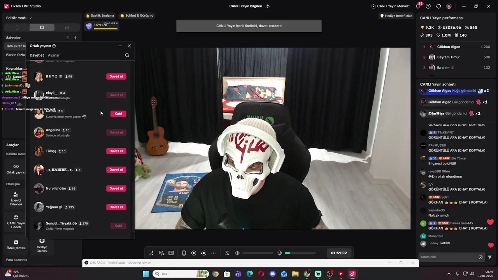This screenshot has height=280, width=498.
Task: Select portrait phone layout mode
Action: (x=17, y=28)
